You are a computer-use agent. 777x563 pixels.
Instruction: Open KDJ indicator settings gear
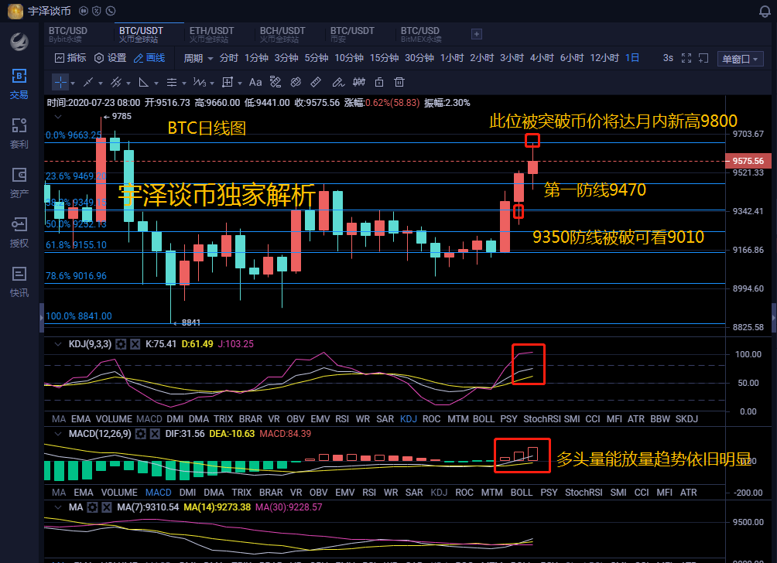pos(121,343)
